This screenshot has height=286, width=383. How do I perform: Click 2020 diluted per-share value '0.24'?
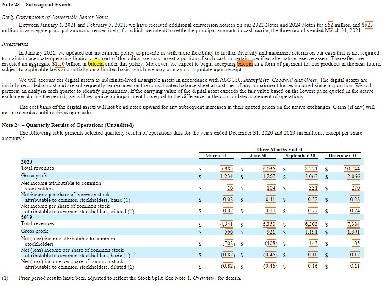pyautogui.click(x=355, y=211)
